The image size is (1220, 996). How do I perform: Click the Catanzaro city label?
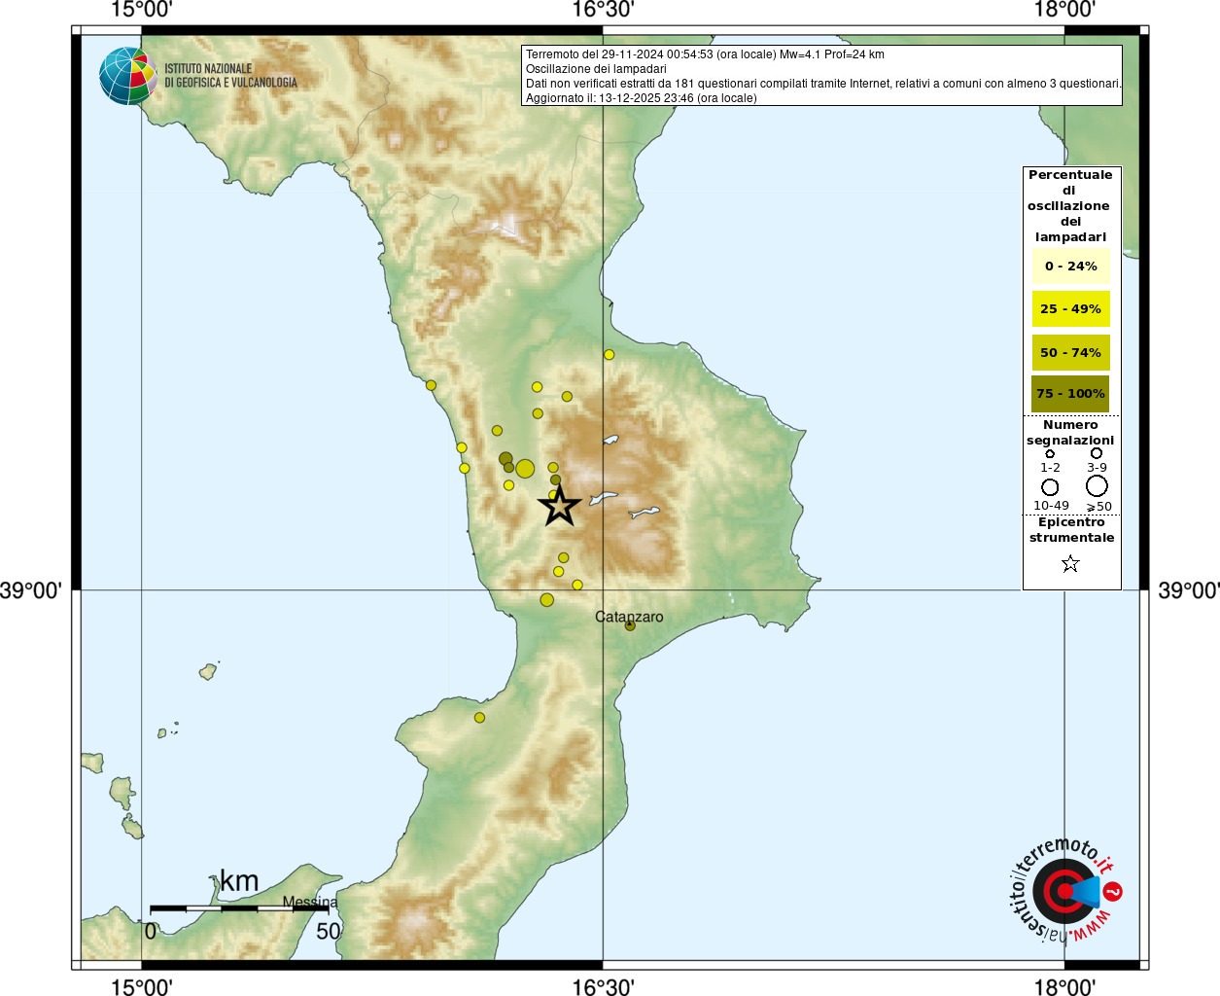(629, 617)
